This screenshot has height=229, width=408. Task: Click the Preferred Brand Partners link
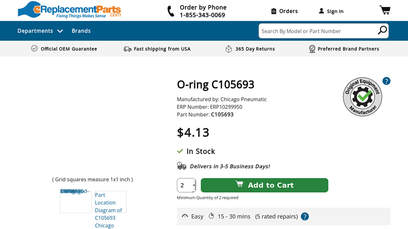click(348, 49)
